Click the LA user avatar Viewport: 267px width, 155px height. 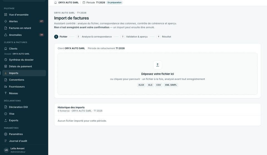coord(6,150)
